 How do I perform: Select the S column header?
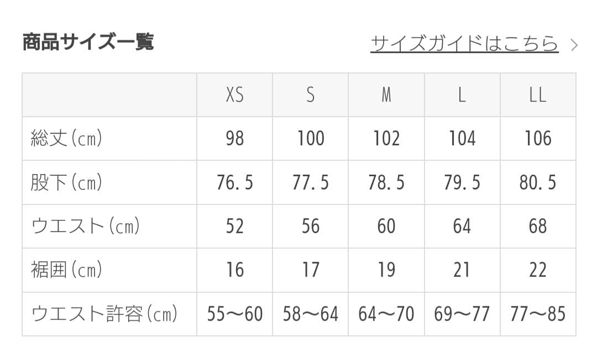click(x=310, y=94)
